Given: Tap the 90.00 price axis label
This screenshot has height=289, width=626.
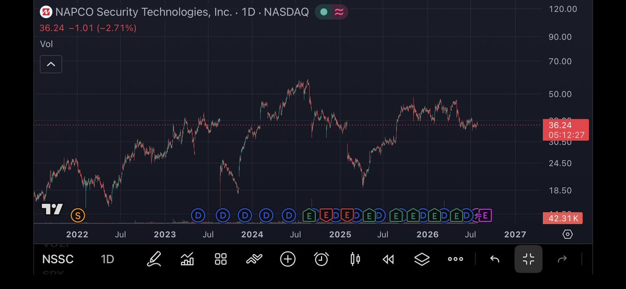Looking at the screenshot, I should (561, 37).
